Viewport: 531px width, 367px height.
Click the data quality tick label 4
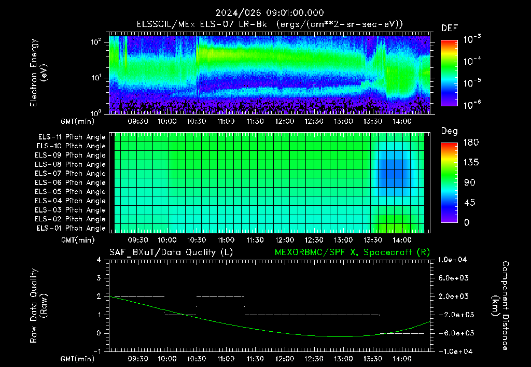tap(99, 260)
